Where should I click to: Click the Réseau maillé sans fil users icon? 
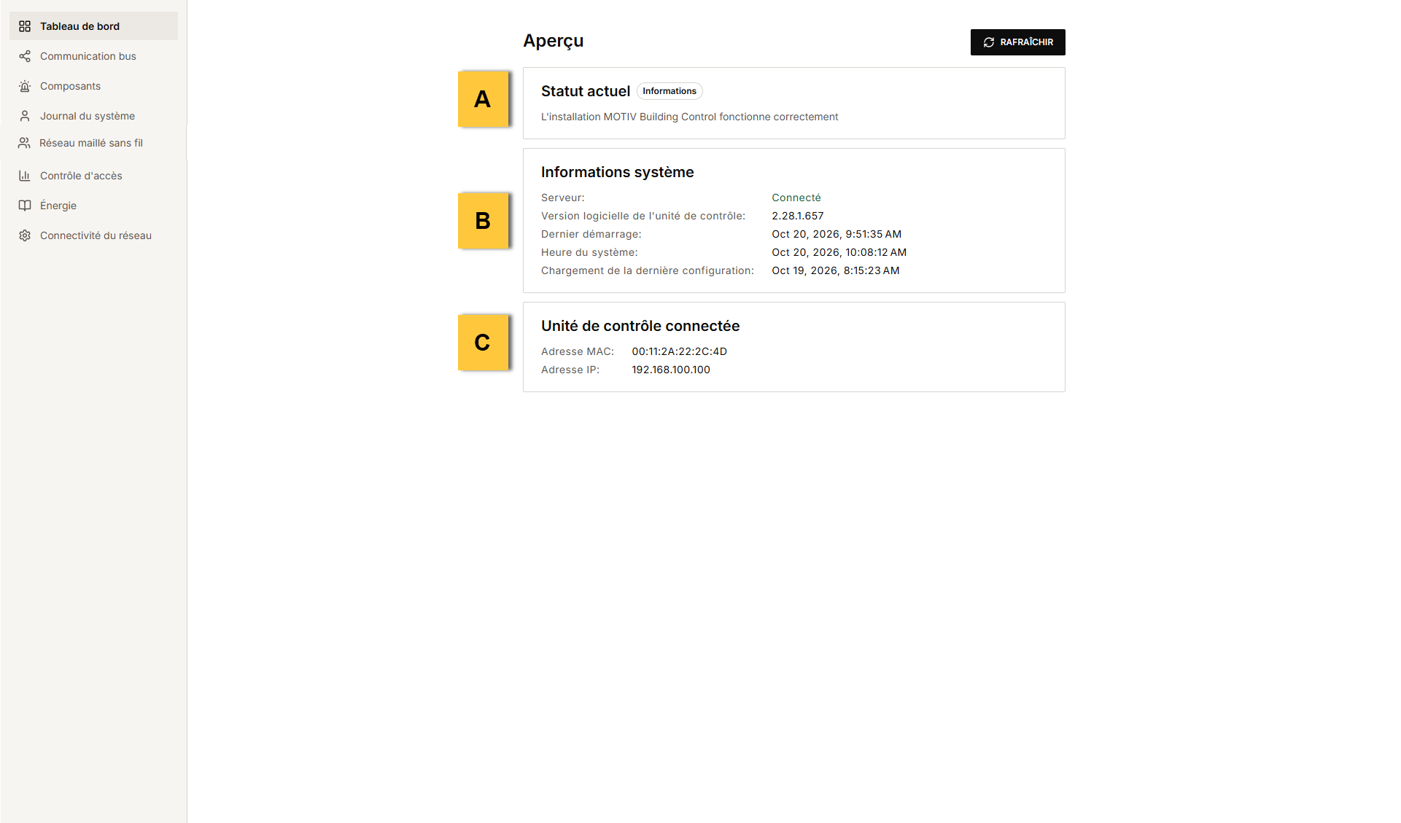24,143
